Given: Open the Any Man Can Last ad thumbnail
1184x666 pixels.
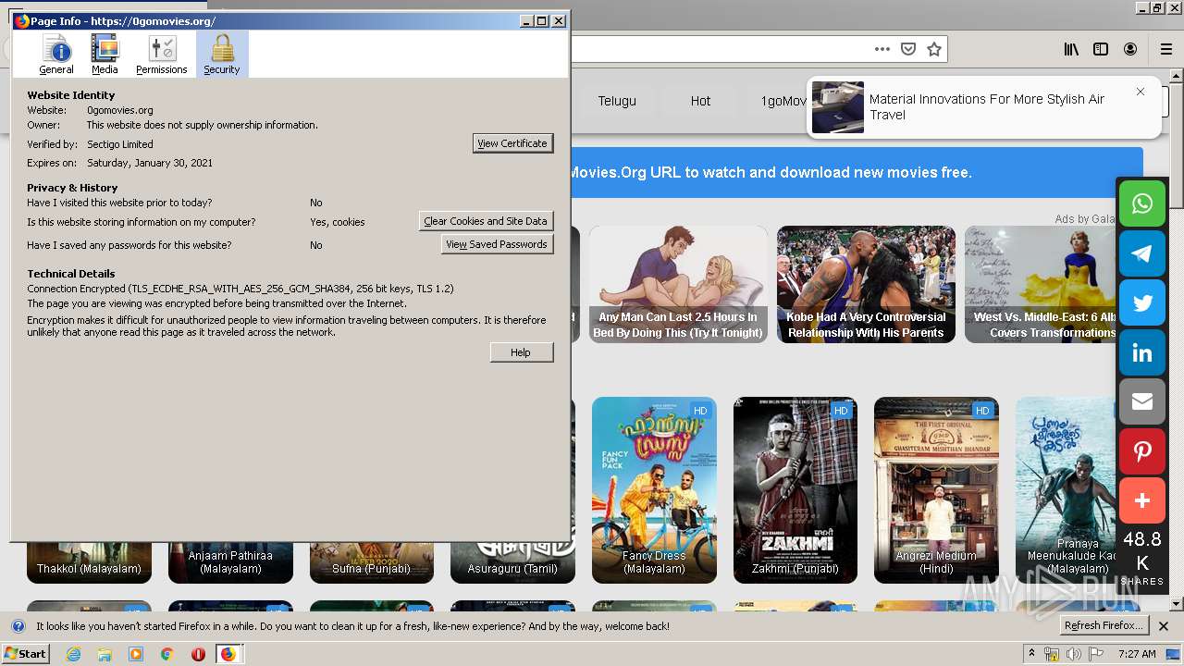Looking at the screenshot, I should pos(678,284).
